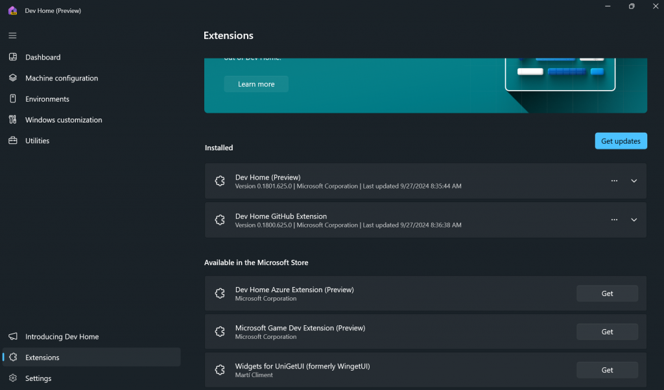Click the Environments sidebar icon
The height and width of the screenshot is (390, 664).
(x=13, y=99)
